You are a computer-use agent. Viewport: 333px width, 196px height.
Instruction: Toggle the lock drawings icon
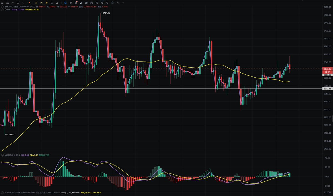tap(92, 2)
